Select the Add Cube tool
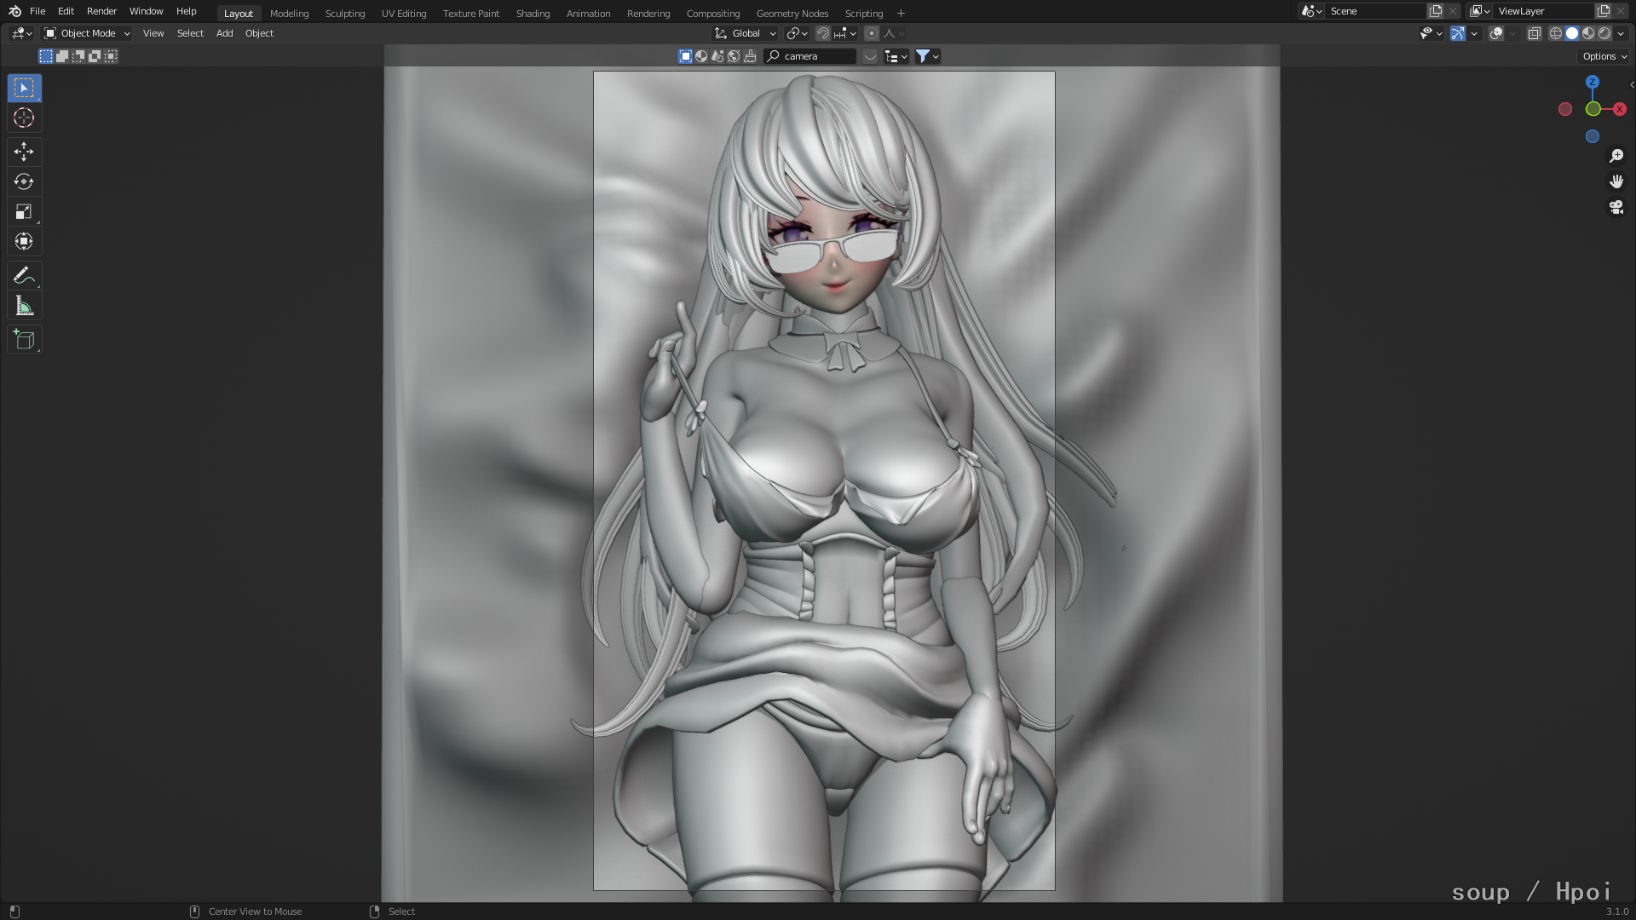The height and width of the screenshot is (920, 1636). 24,340
